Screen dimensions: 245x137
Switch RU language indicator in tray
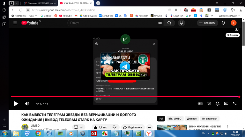tap(204, 133)
